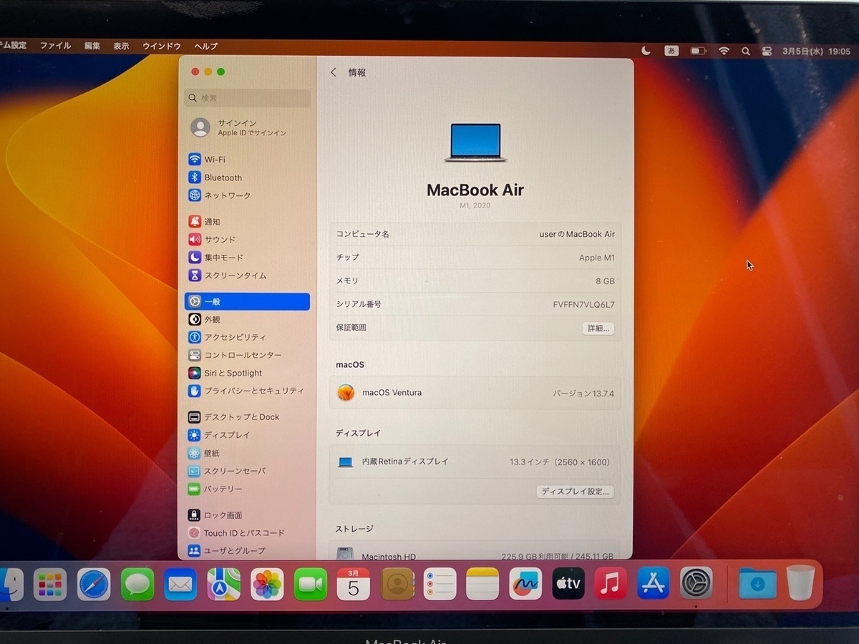Select the highlighted 一般 sidebar item

(247, 302)
